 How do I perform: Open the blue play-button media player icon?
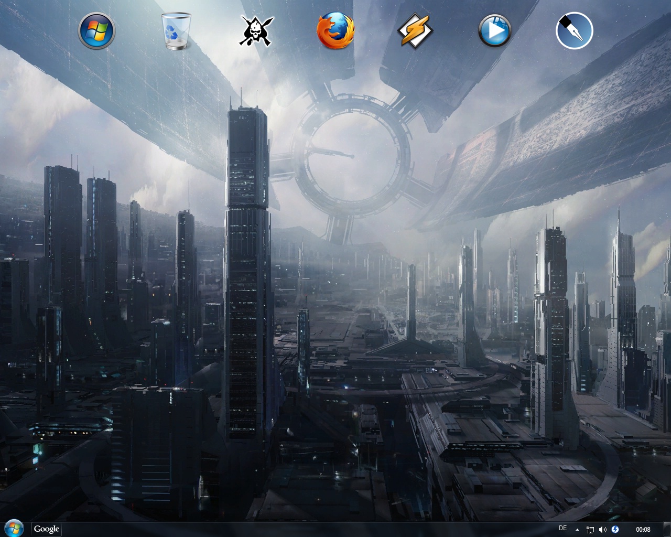[x=495, y=31]
